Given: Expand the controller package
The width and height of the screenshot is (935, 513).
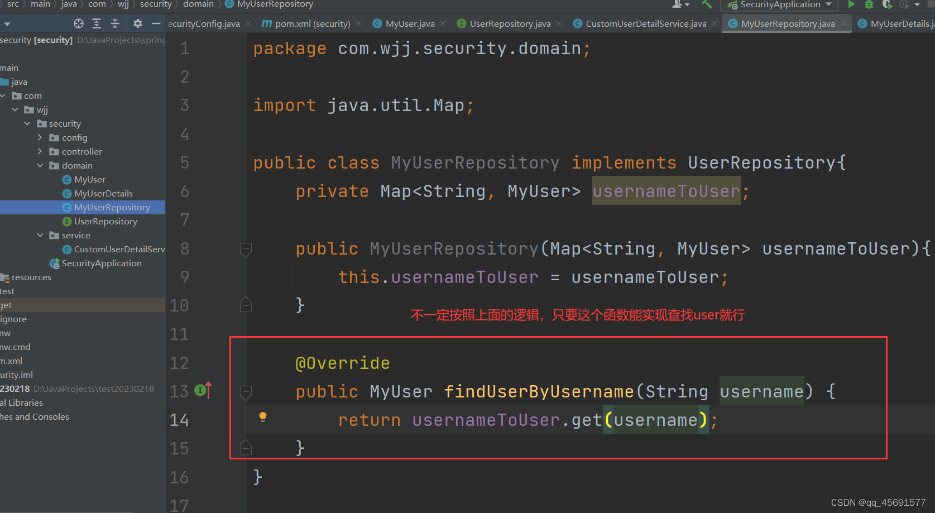Looking at the screenshot, I should click(40, 151).
